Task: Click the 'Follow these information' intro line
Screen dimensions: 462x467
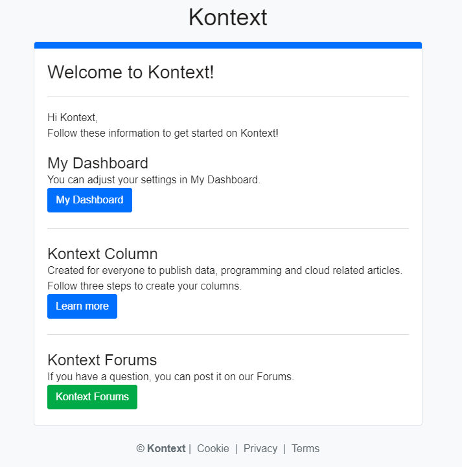Action: click(x=163, y=133)
